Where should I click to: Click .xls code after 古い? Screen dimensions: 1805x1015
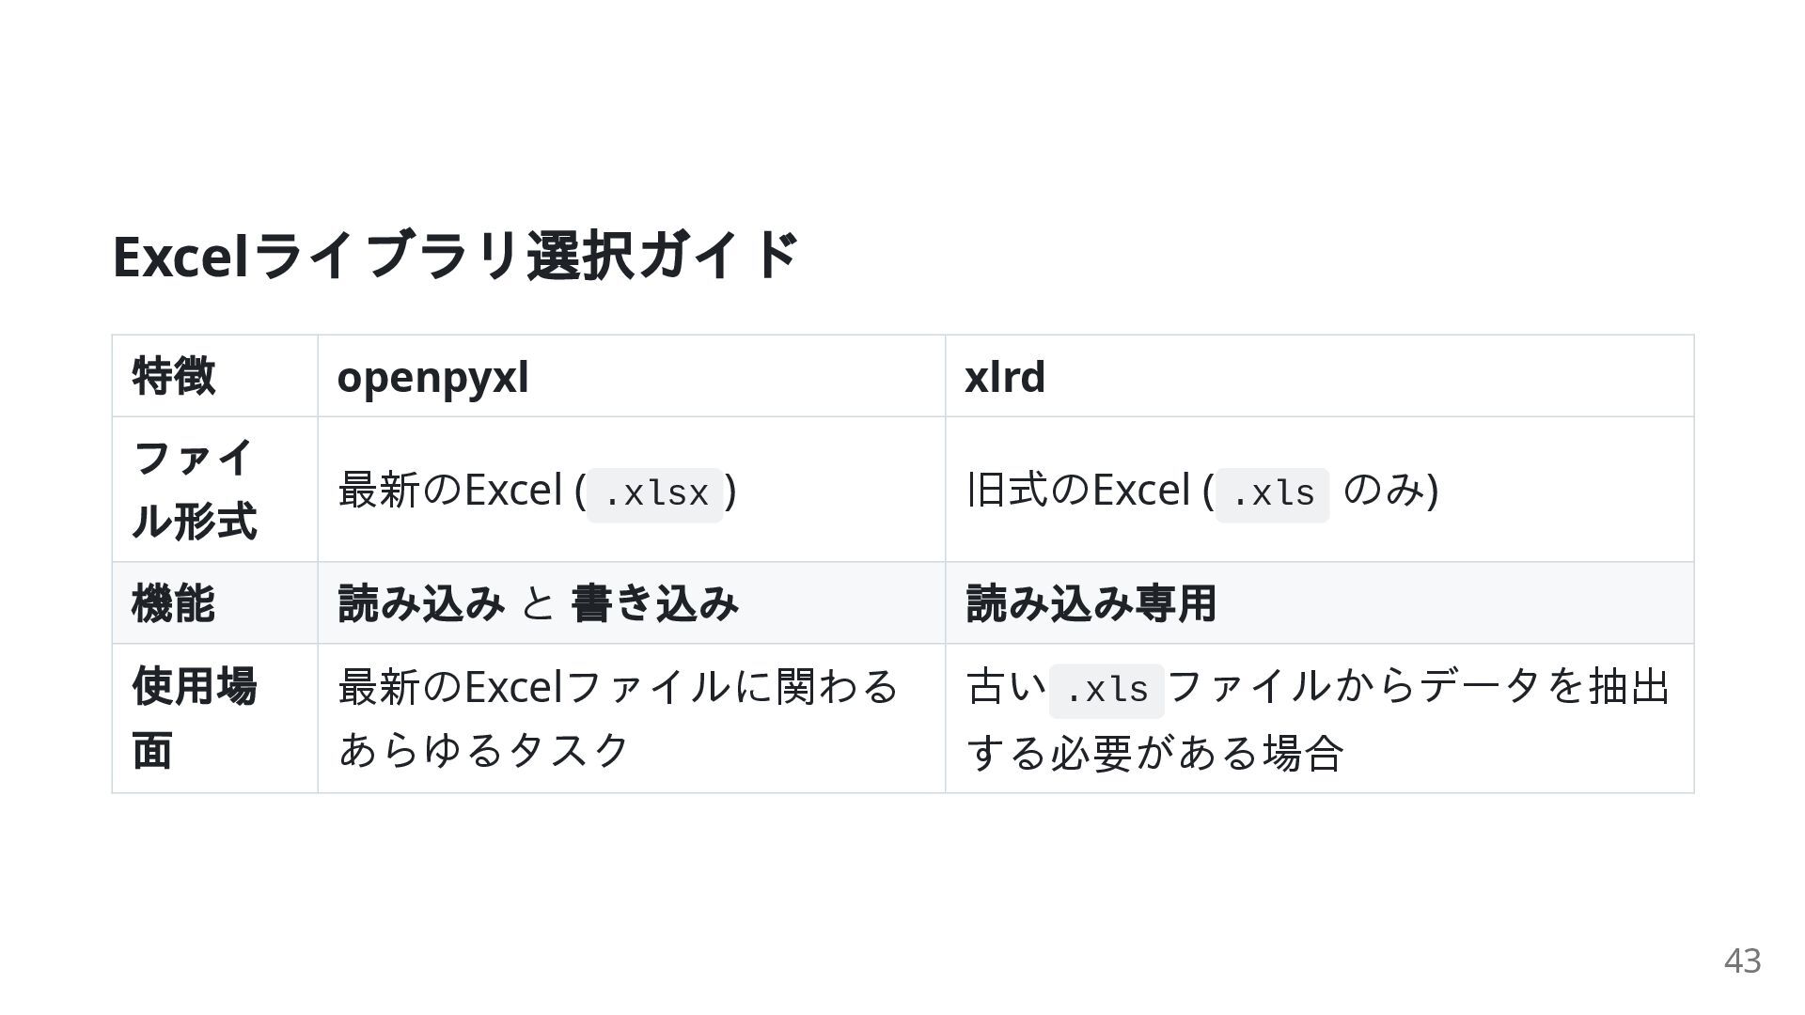[x=1107, y=690]
